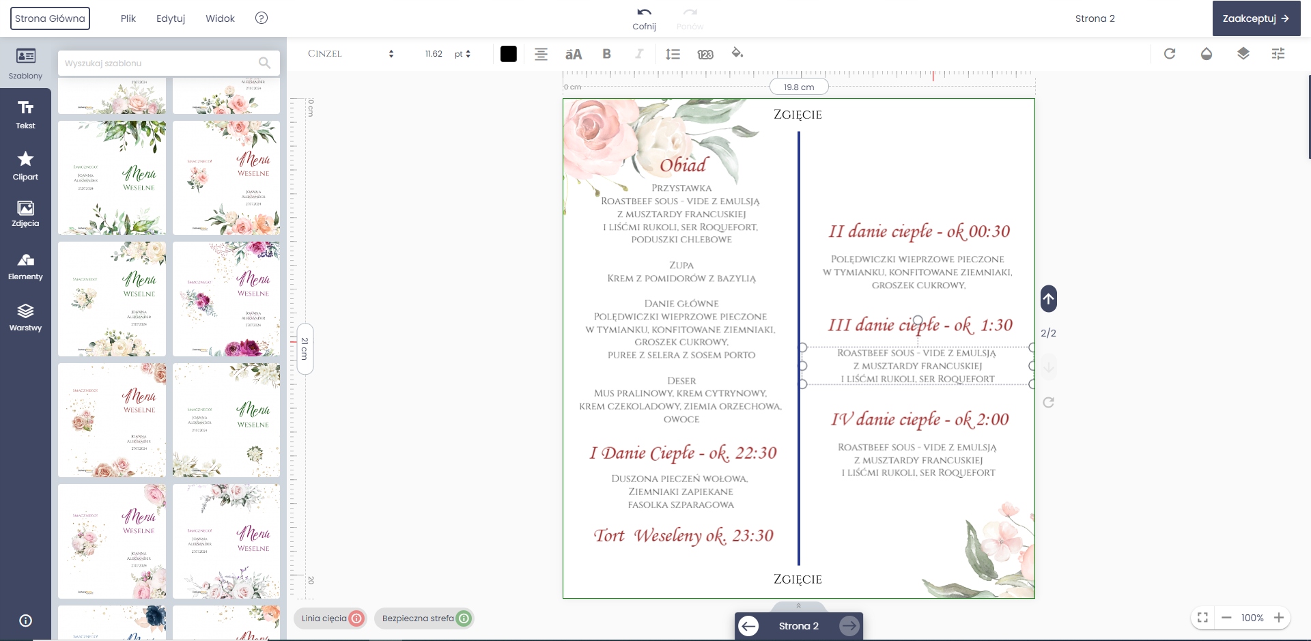The height and width of the screenshot is (641, 1311).
Task: Click the Bold text formatting icon
Action: 606,54
